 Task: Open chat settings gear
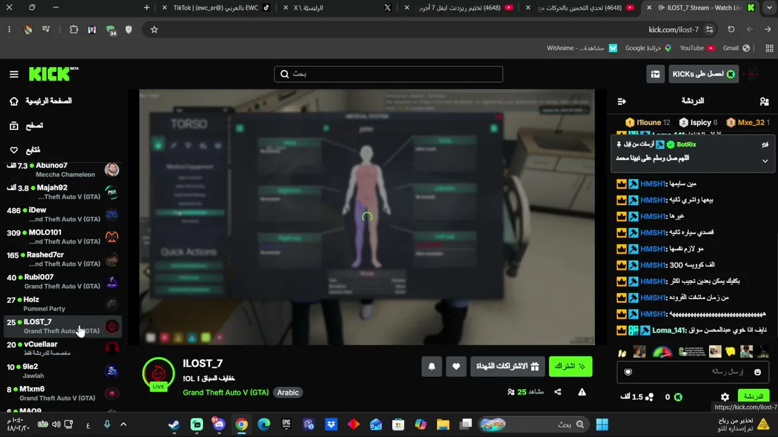pos(725,397)
